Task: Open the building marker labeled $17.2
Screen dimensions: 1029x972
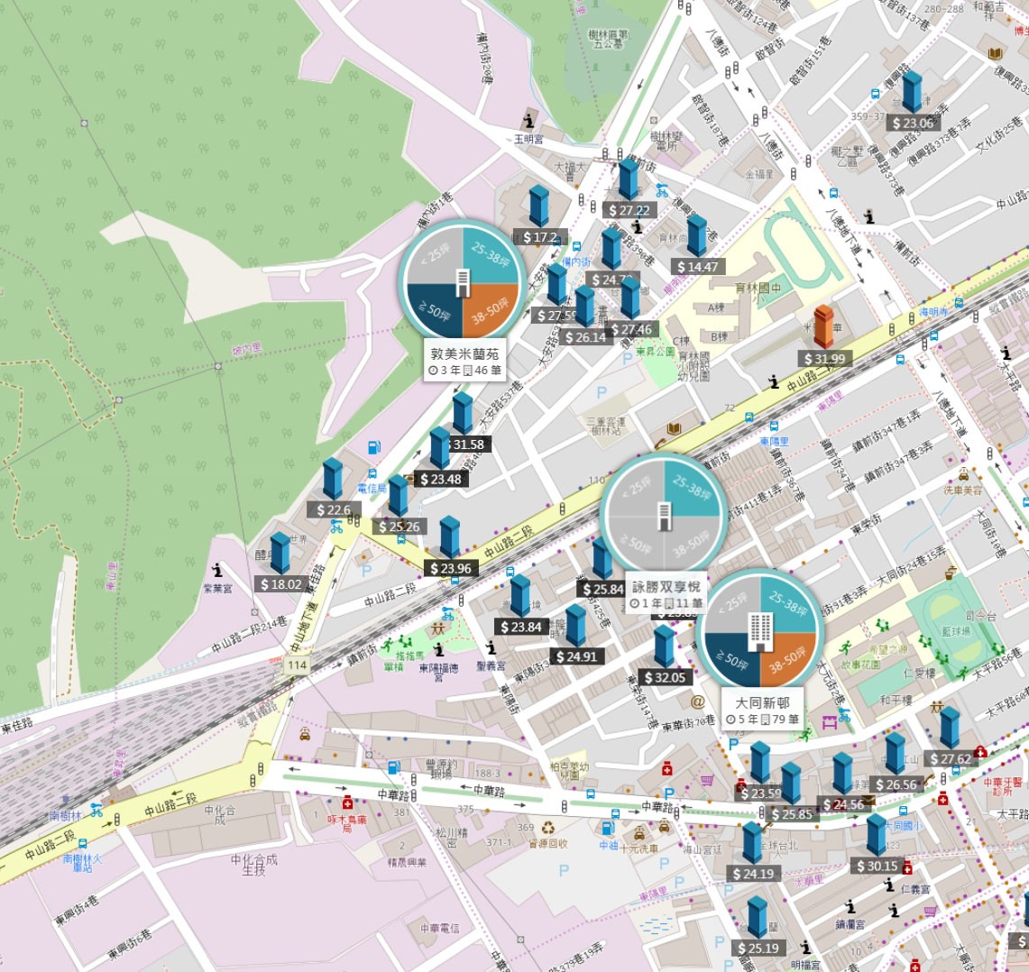Action: [538, 206]
